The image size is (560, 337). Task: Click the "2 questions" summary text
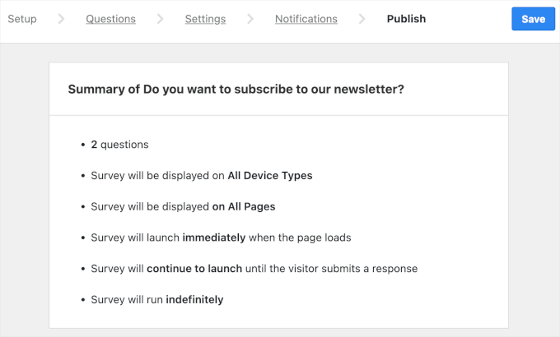click(x=120, y=145)
